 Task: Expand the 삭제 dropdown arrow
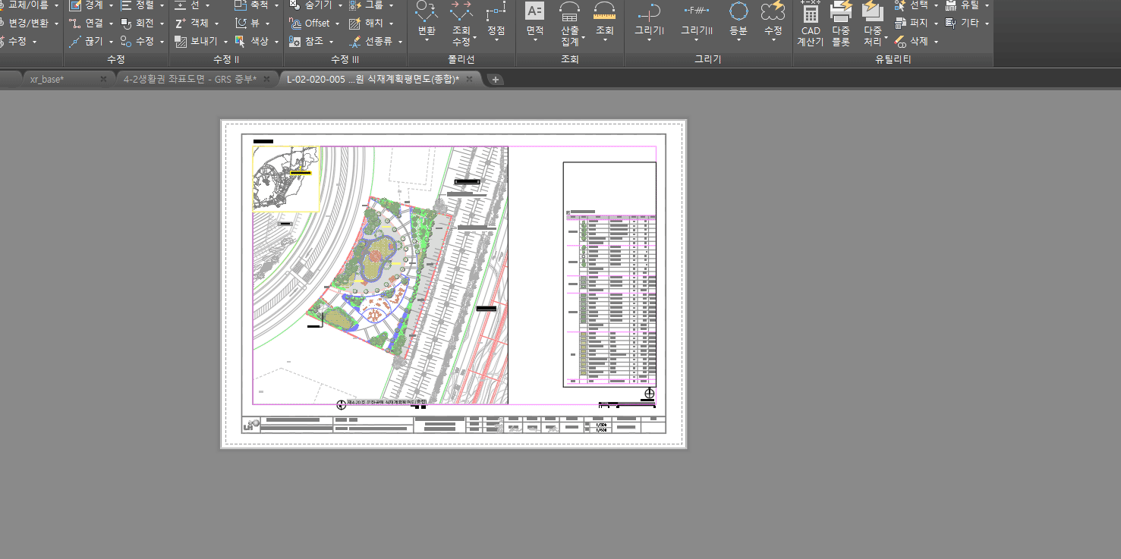[936, 42]
